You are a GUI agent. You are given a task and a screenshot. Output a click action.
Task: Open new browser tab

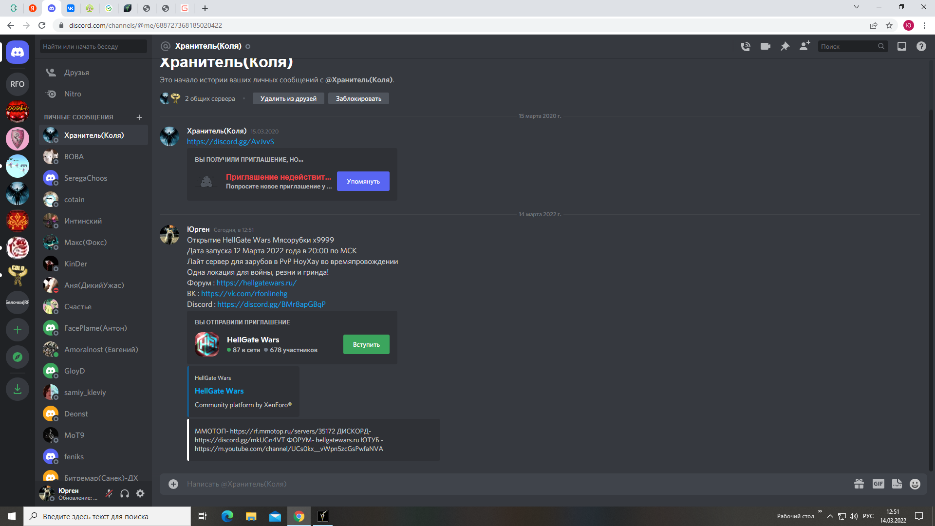click(x=205, y=8)
